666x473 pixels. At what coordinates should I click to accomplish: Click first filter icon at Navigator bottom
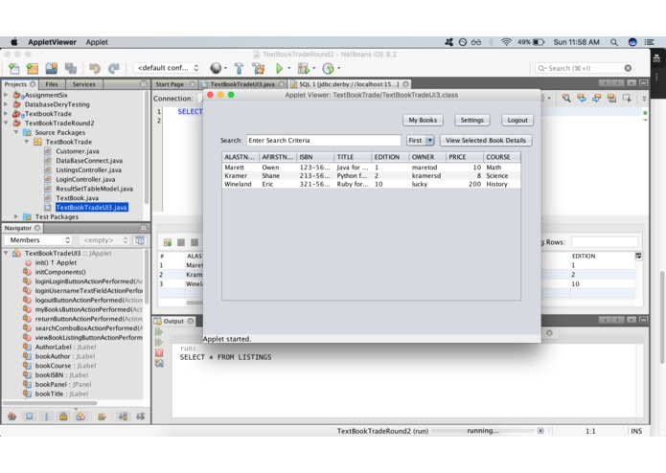pos(11,417)
